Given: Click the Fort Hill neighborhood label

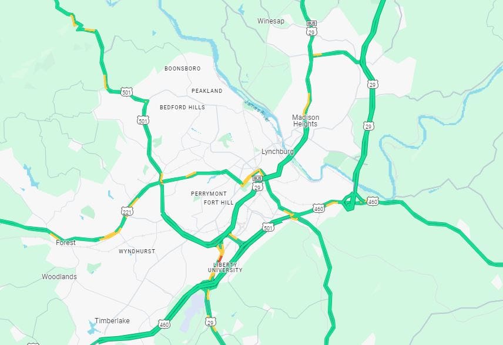Looking at the screenshot, I should click(219, 203).
